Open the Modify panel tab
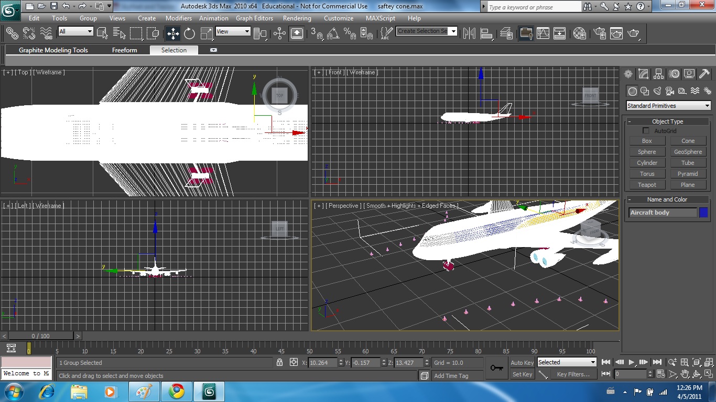Viewport: 716px width, 402px height. click(643, 74)
